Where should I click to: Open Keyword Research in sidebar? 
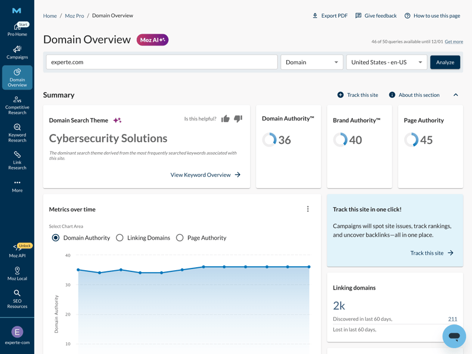click(17, 133)
